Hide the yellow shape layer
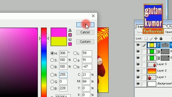 (138, 45)
